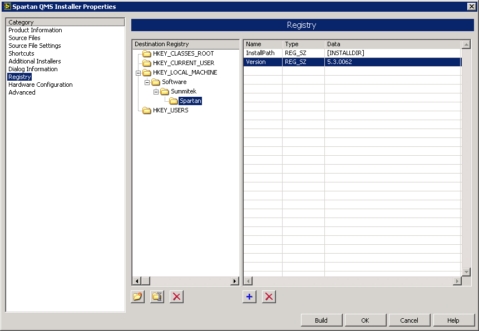Open the Source File Settings category
The image size is (479, 331).
34,46
